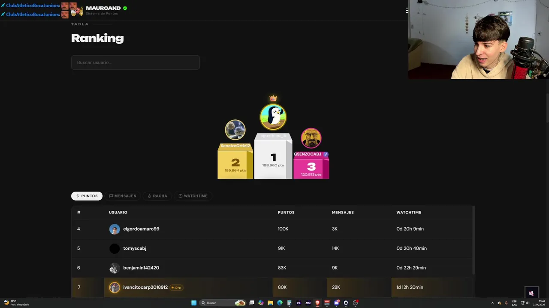Screen dimensions: 549x308
Task: Open elgordoamaro99 user row
Action: pos(271,229)
